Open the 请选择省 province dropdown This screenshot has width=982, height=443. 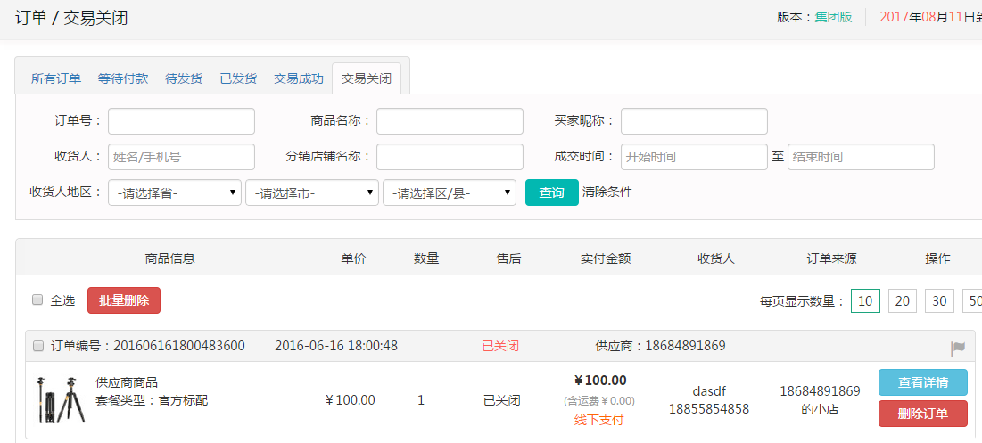(175, 193)
